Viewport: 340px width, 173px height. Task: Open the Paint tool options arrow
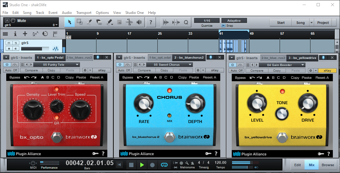click(112, 24)
